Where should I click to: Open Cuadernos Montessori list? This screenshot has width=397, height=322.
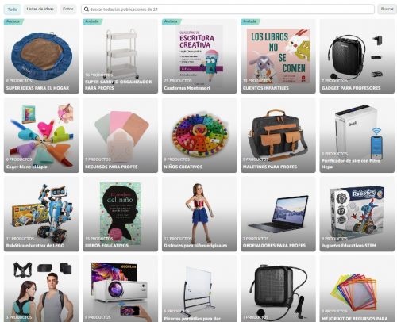[199, 56]
